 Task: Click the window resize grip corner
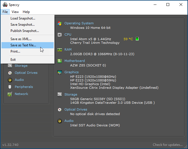pos(186,147)
